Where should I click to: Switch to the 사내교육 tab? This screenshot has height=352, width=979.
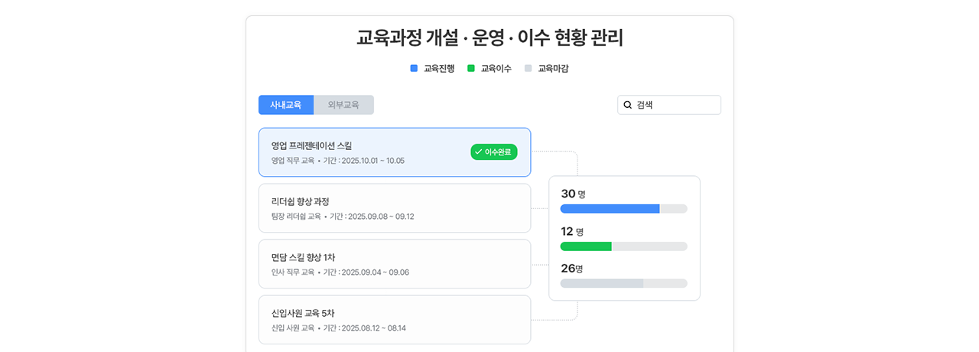tap(286, 105)
